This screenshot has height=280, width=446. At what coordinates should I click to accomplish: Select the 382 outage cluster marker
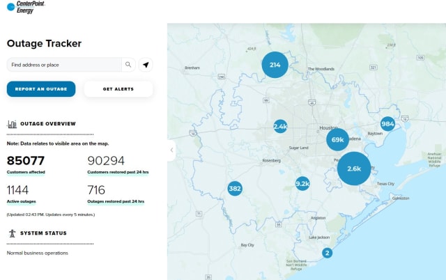click(x=235, y=189)
